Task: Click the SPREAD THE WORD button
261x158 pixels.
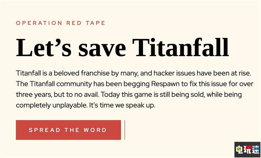Action: tap(68, 130)
